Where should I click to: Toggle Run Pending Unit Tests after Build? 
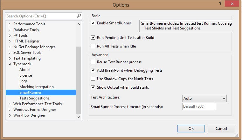[x=93, y=38]
